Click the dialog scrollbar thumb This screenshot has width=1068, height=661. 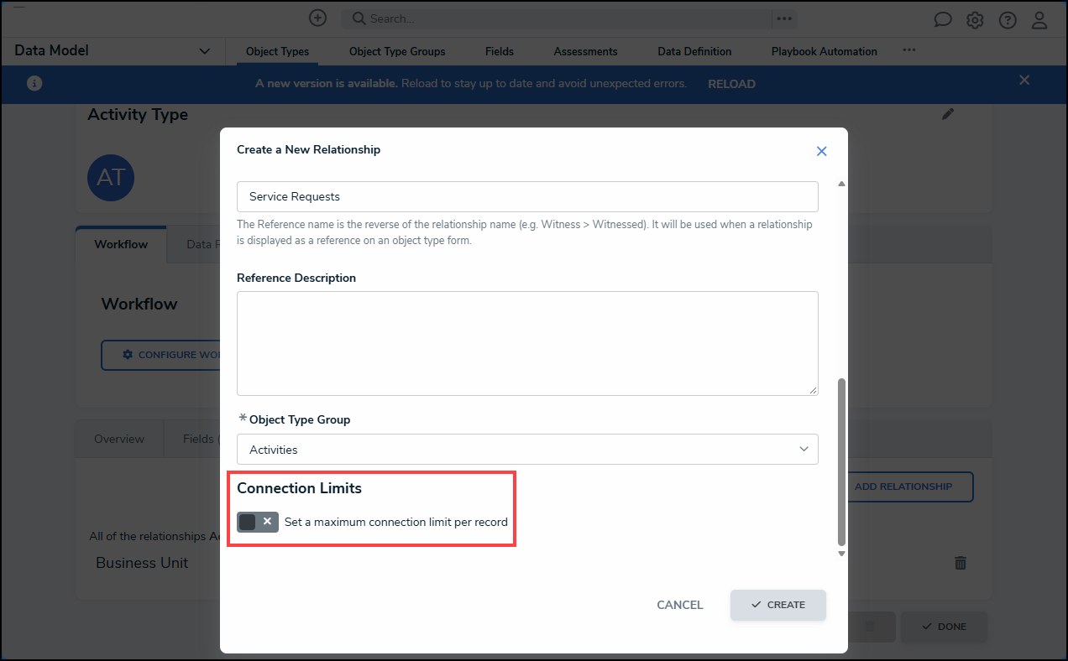coord(841,461)
